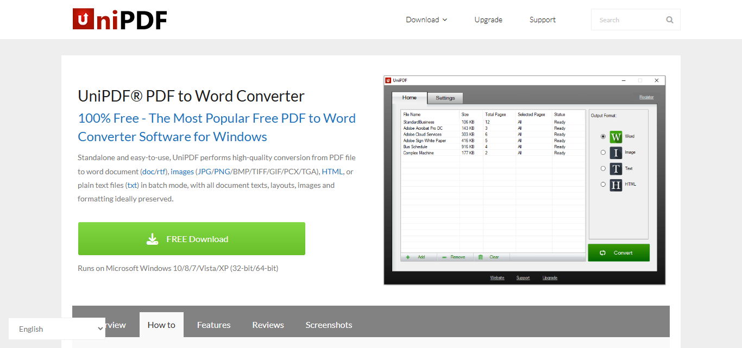Click the HTML link in description

point(332,172)
